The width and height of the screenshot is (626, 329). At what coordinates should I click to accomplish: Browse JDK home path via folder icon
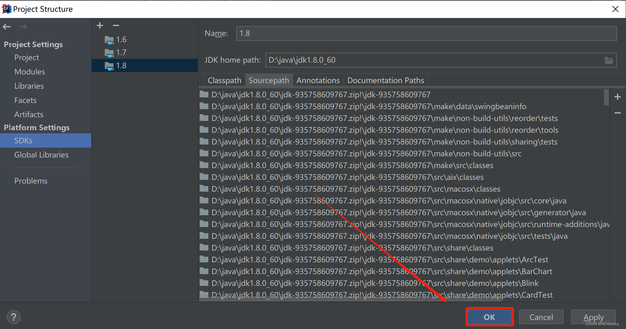[x=609, y=60]
